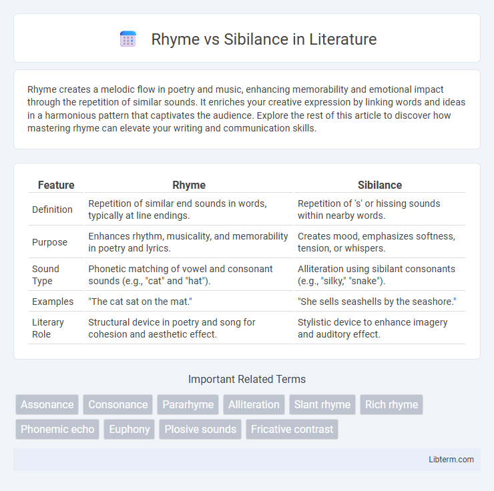Screen dimensions: 494x491
Task: Click the Examples row label
Action: (x=53, y=302)
